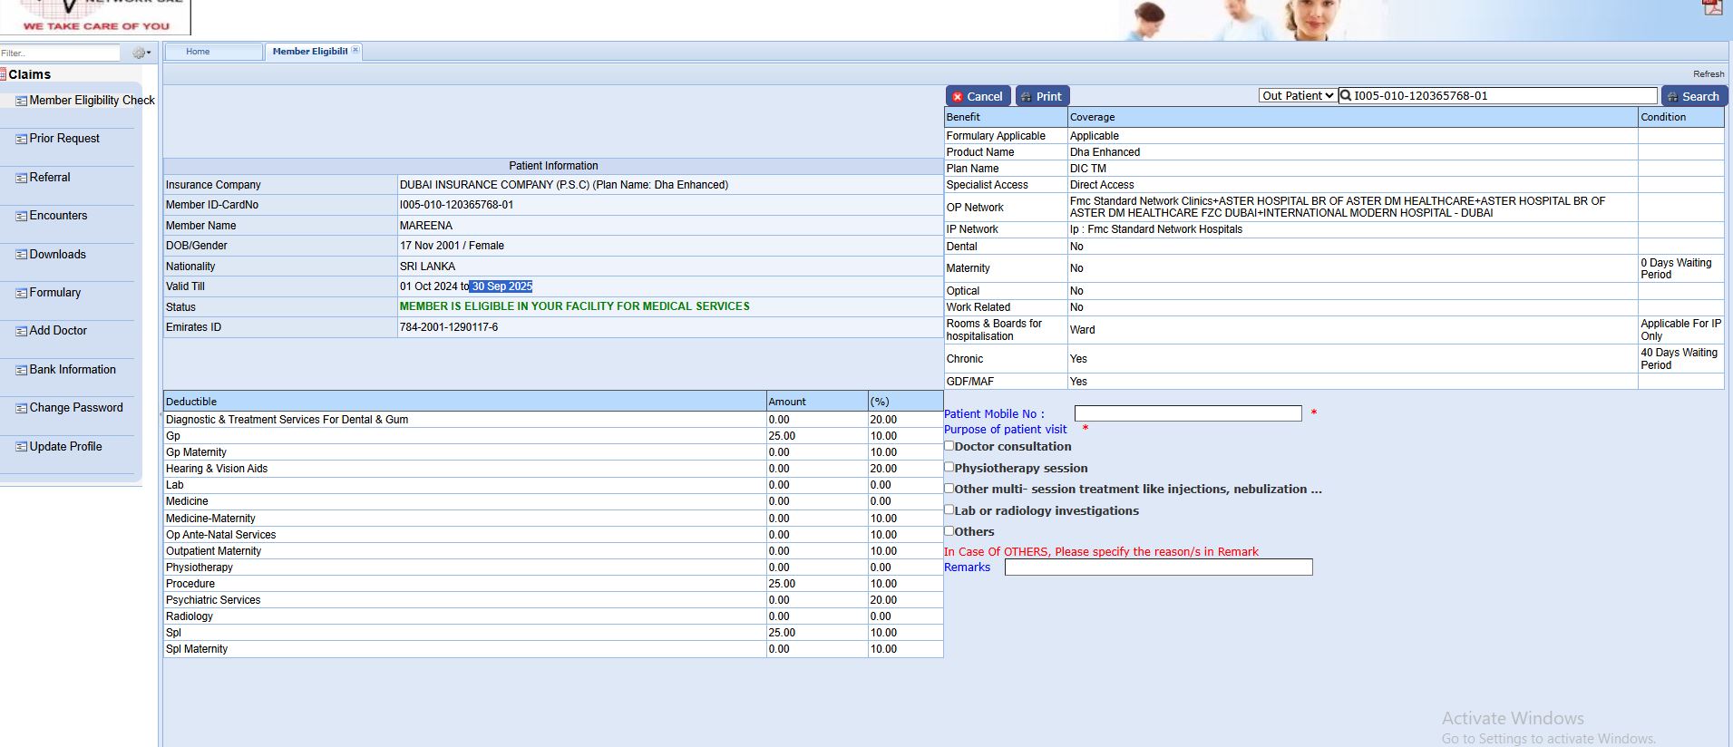Click the Prior Request sidebar icon
Viewport: 1733px width, 747px height.
point(21,140)
